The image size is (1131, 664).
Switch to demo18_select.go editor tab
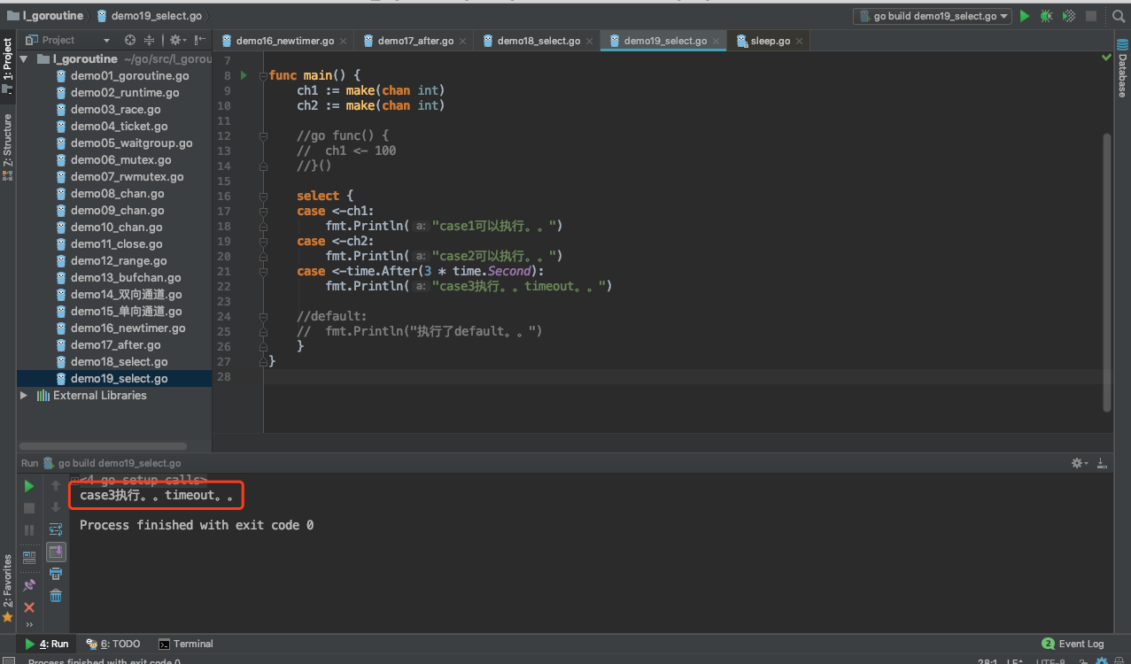(x=538, y=41)
